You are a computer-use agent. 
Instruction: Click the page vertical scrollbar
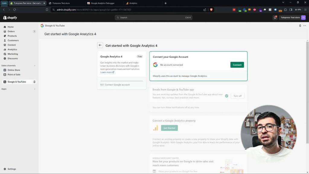tap(307, 93)
